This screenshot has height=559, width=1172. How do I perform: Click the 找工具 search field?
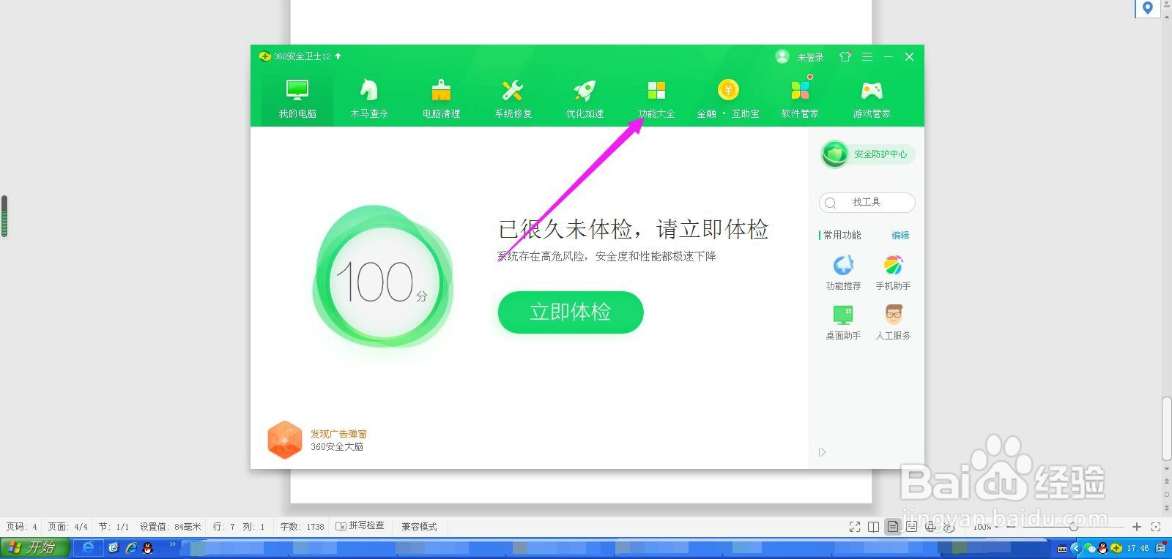tap(867, 203)
